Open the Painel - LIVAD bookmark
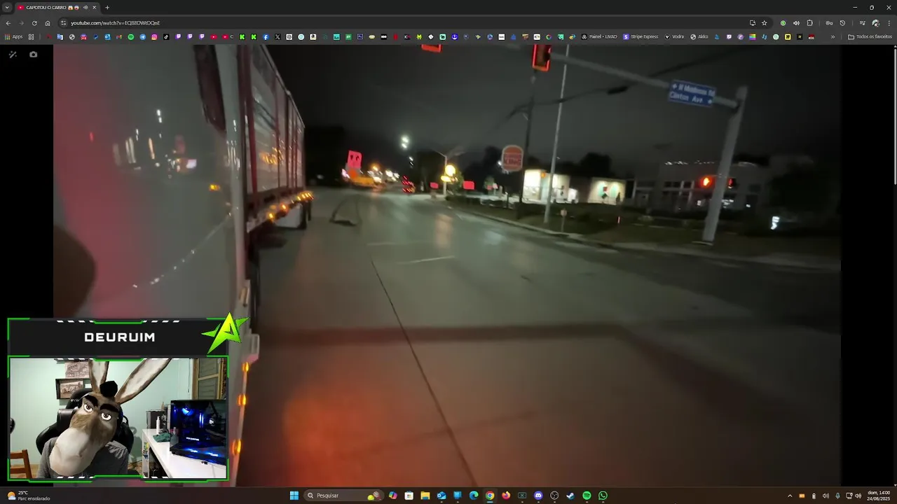 point(599,36)
